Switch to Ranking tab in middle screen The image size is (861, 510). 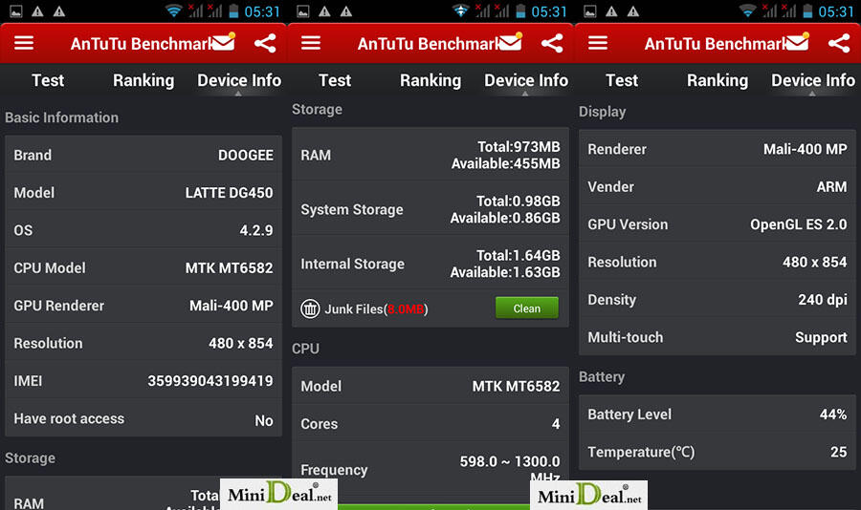(x=430, y=80)
